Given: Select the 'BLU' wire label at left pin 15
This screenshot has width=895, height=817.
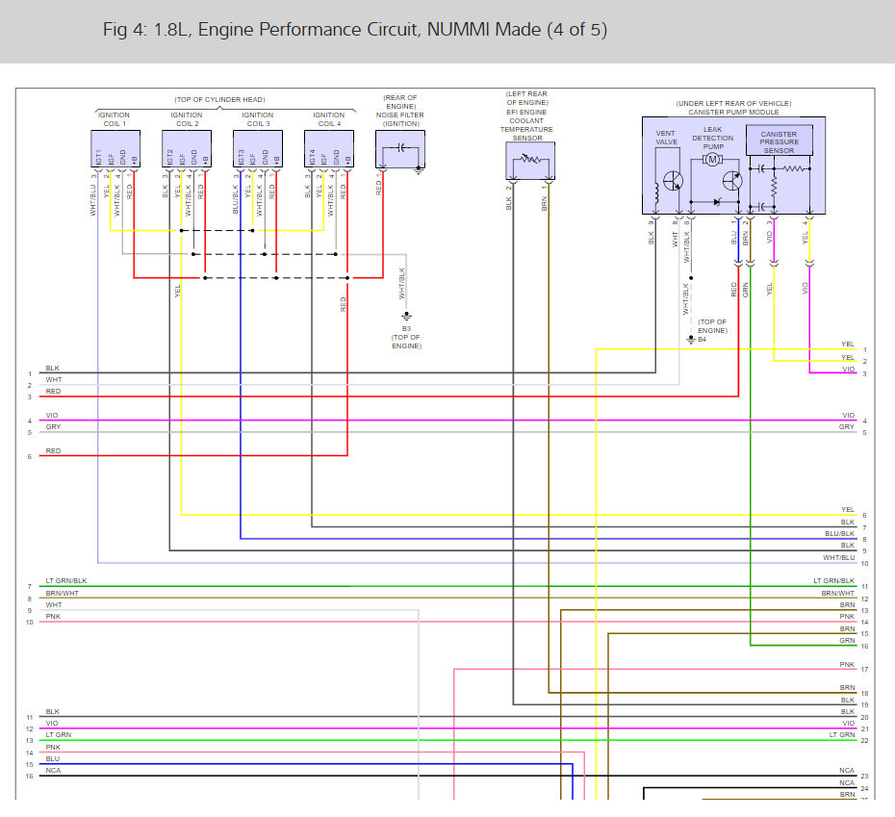Looking at the screenshot, I should click(53, 758).
